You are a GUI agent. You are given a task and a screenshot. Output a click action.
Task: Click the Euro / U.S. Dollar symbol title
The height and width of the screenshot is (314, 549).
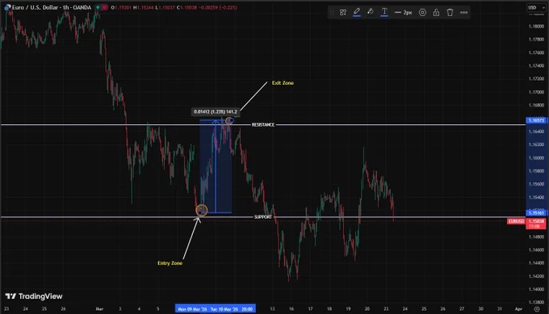tap(52, 7)
